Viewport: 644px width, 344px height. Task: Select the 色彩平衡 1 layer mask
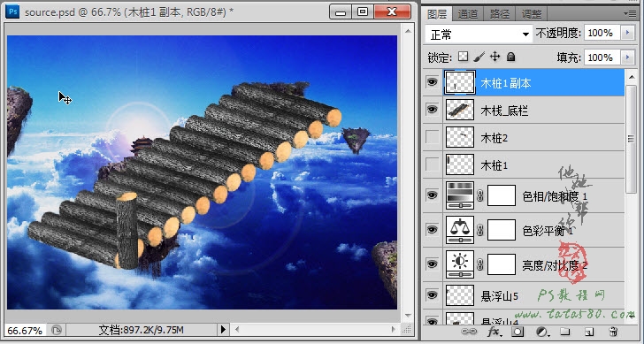(x=502, y=230)
